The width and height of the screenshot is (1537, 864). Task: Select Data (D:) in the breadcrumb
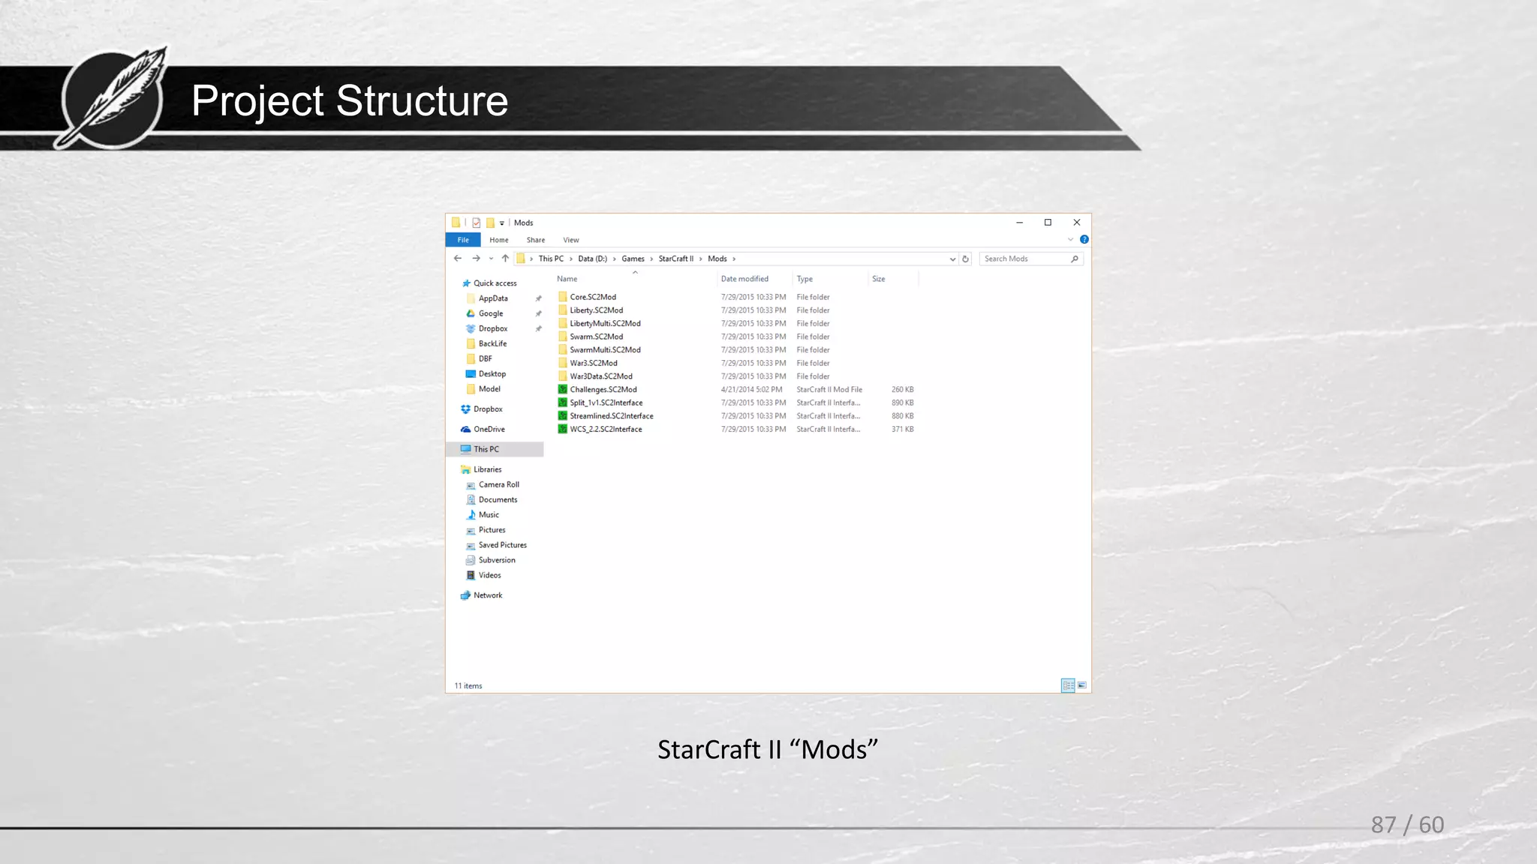tap(592, 259)
